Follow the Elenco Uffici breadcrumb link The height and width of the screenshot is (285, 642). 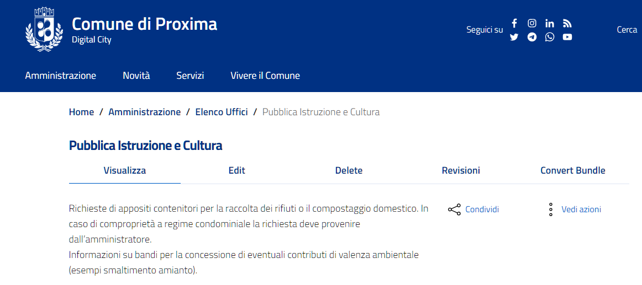pyautogui.click(x=221, y=112)
